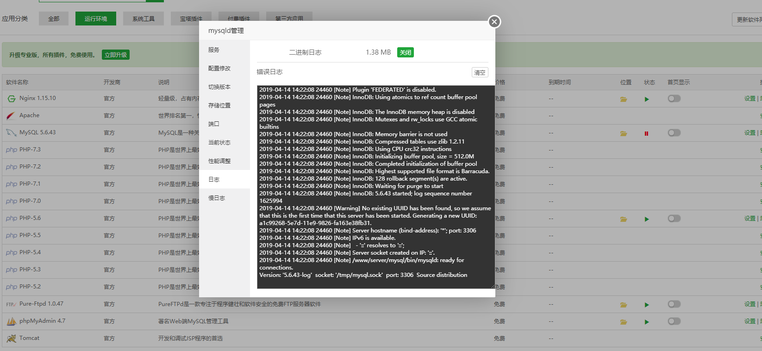The width and height of the screenshot is (762, 351).
Task: Click PHP-5.6 running status play icon
Action: [647, 219]
